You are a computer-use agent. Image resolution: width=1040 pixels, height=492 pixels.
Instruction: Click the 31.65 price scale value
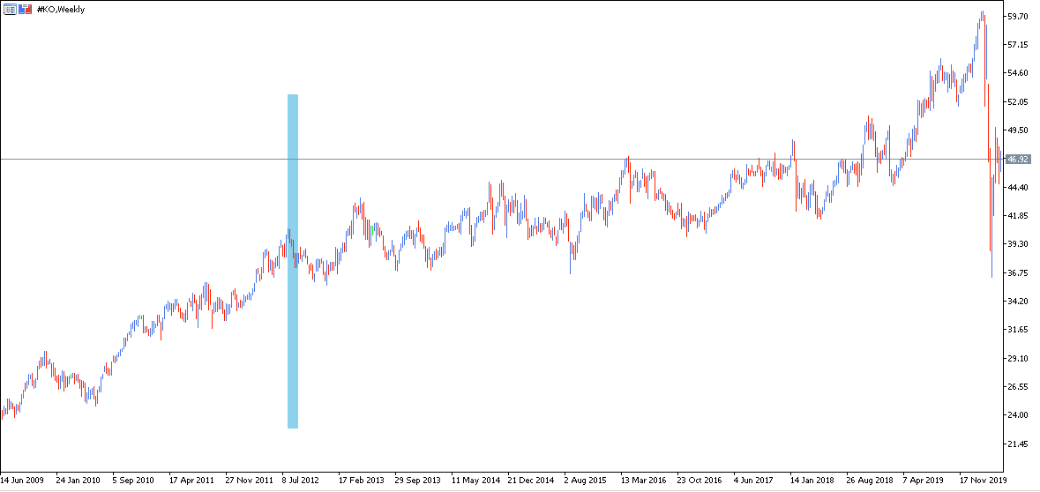(x=1017, y=330)
